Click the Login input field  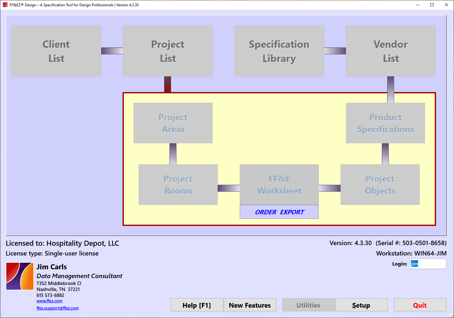coord(428,264)
